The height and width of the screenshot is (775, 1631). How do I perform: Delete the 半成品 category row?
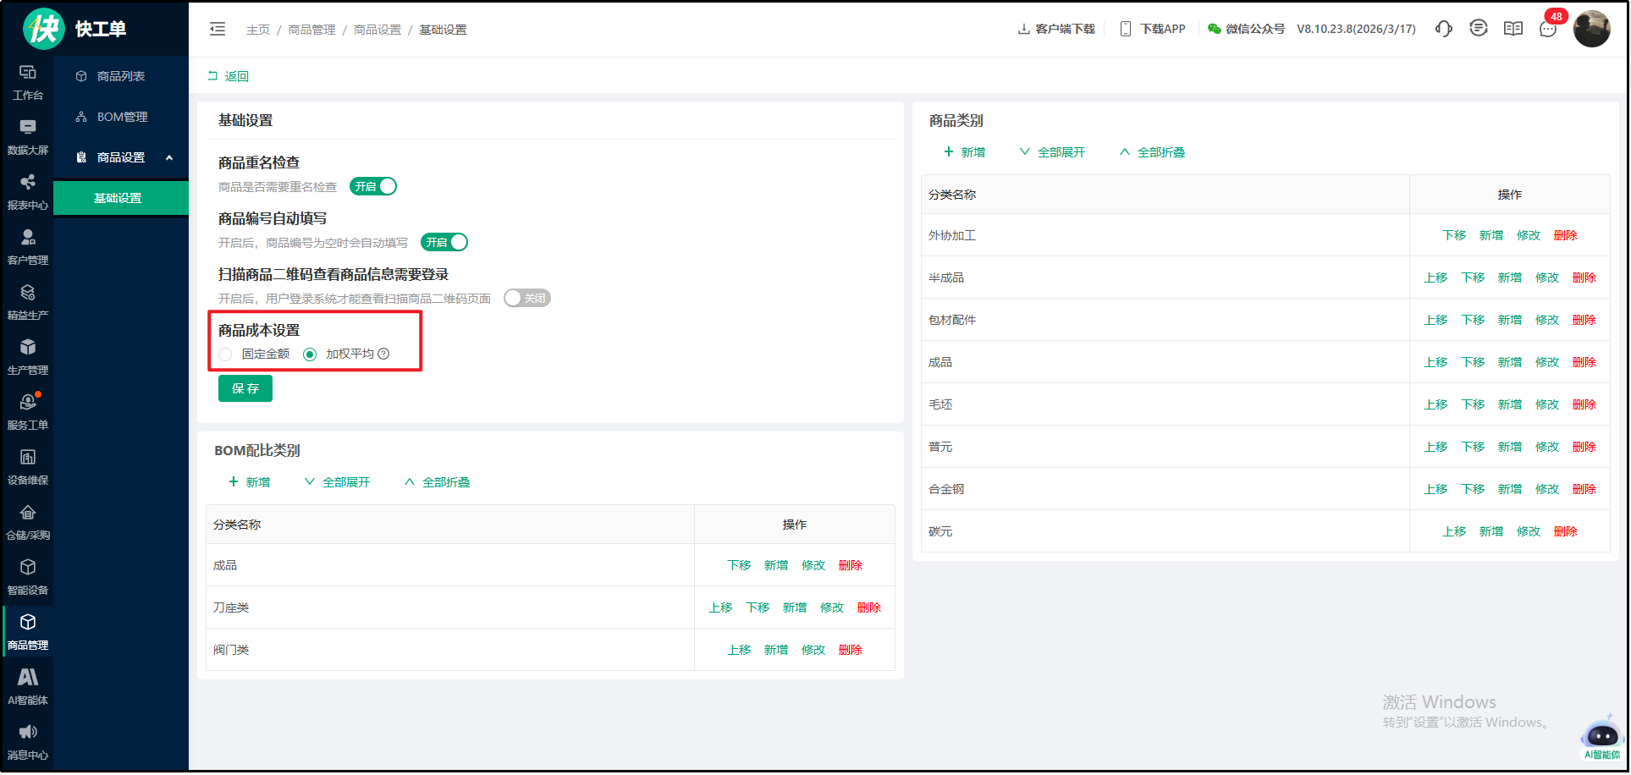click(x=1584, y=278)
